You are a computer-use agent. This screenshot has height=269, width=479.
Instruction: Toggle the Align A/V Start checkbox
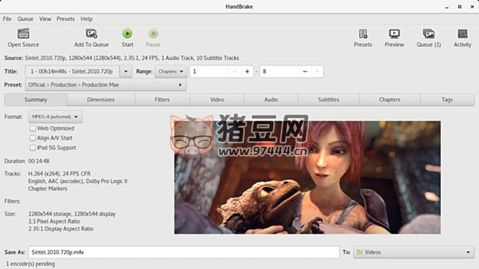click(33, 138)
